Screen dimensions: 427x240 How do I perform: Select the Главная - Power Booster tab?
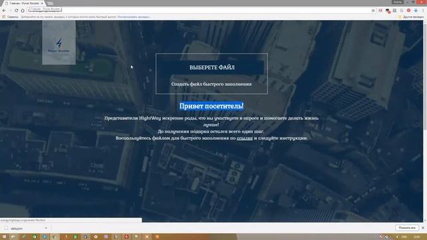click(24, 3)
